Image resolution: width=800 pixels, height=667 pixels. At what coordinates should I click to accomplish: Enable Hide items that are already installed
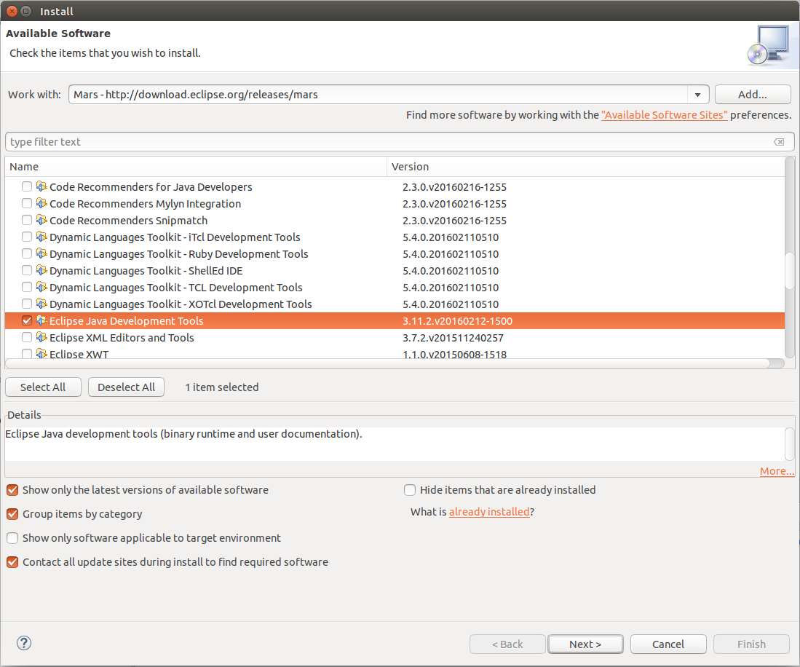(409, 490)
